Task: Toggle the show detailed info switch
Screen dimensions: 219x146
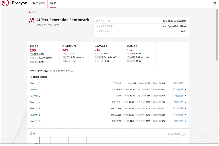Action: [183, 134]
